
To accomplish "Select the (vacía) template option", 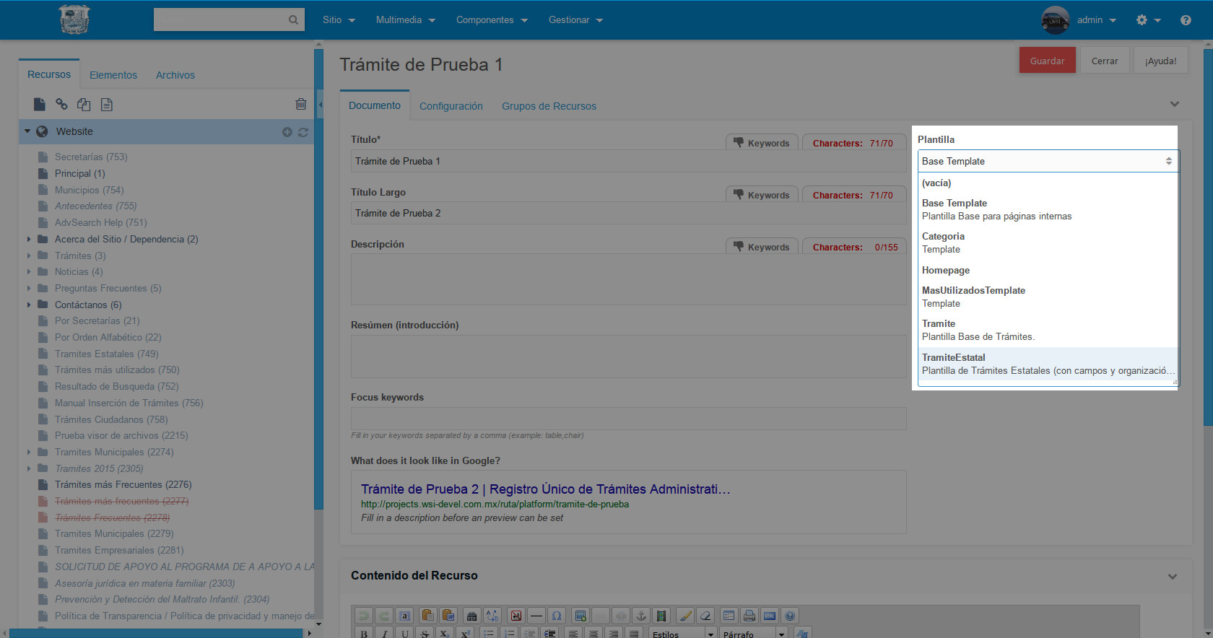I will click(x=1048, y=183).
